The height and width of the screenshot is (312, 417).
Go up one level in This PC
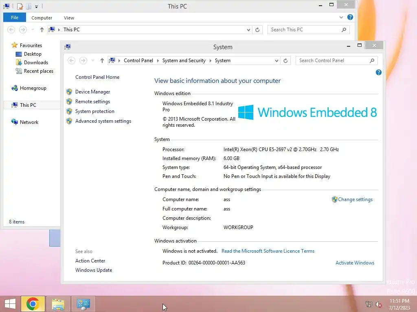point(42,30)
